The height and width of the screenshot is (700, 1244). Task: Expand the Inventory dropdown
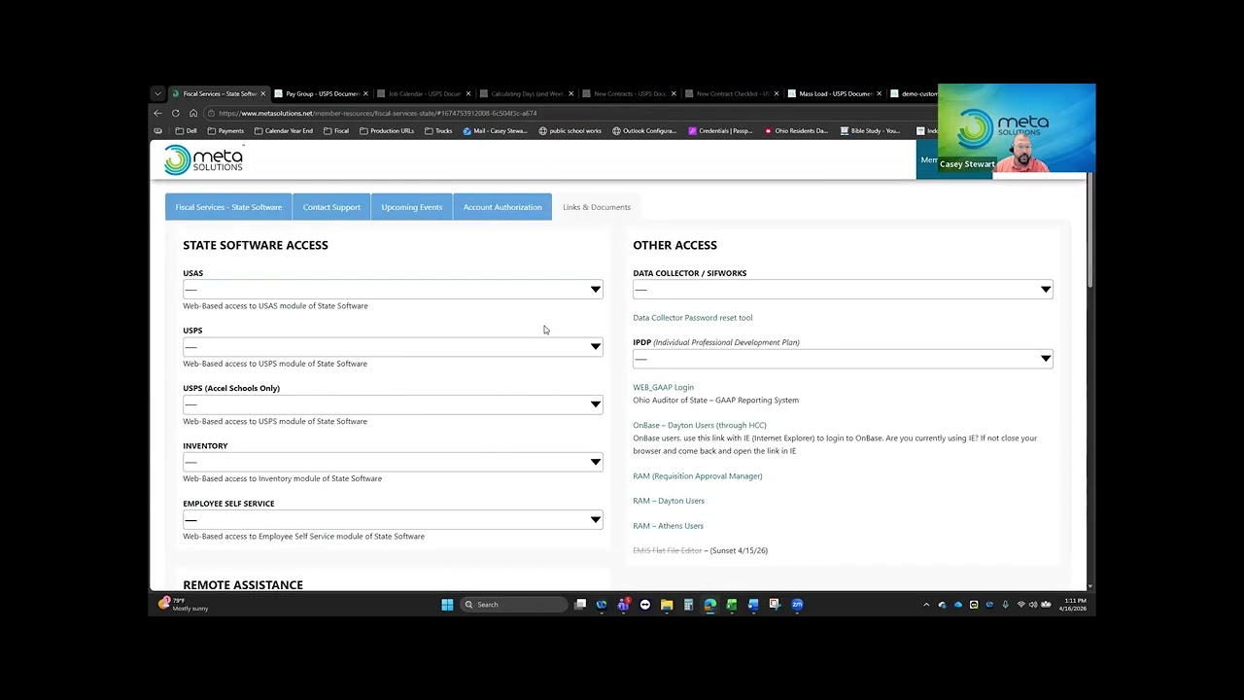point(393,462)
